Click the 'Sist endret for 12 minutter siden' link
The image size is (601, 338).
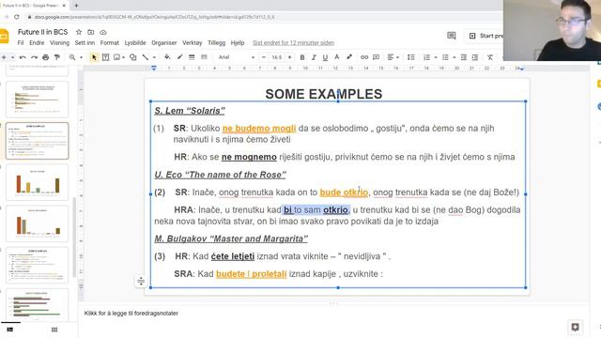coord(294,43)
